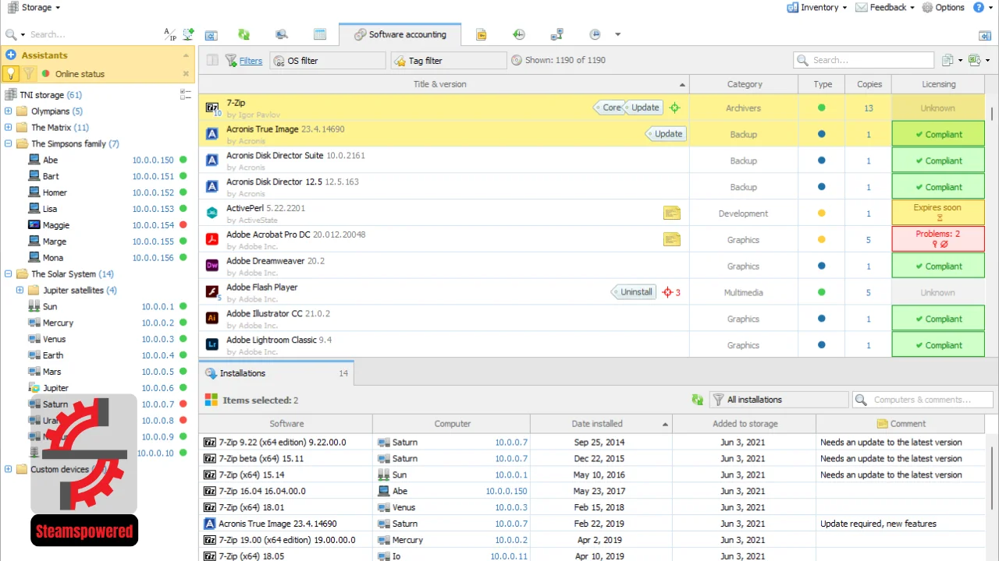999x561 pixels.
Task: Open the print report dropdown icon
Action: click(951, 60)
